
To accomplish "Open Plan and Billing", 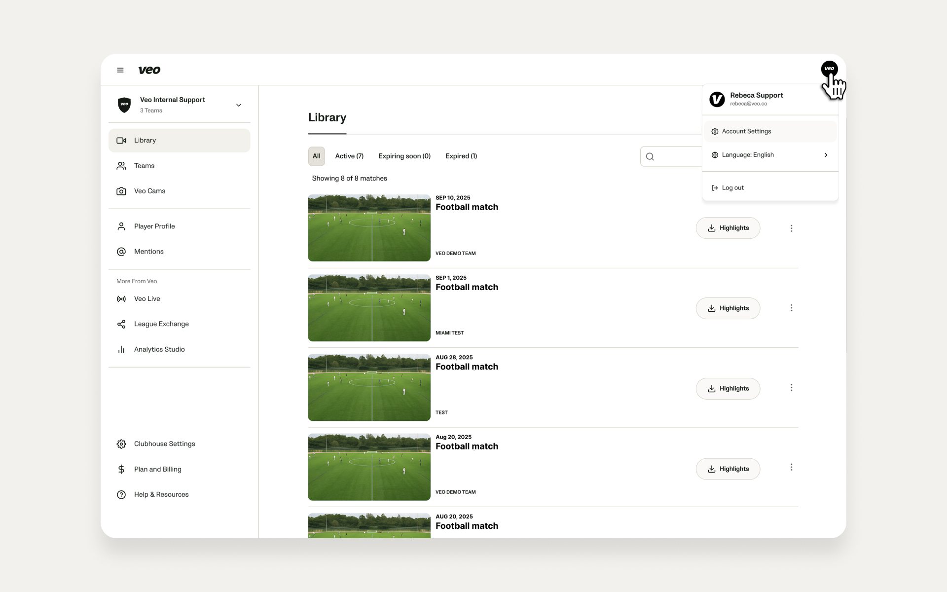I will (x=179, y=469).
